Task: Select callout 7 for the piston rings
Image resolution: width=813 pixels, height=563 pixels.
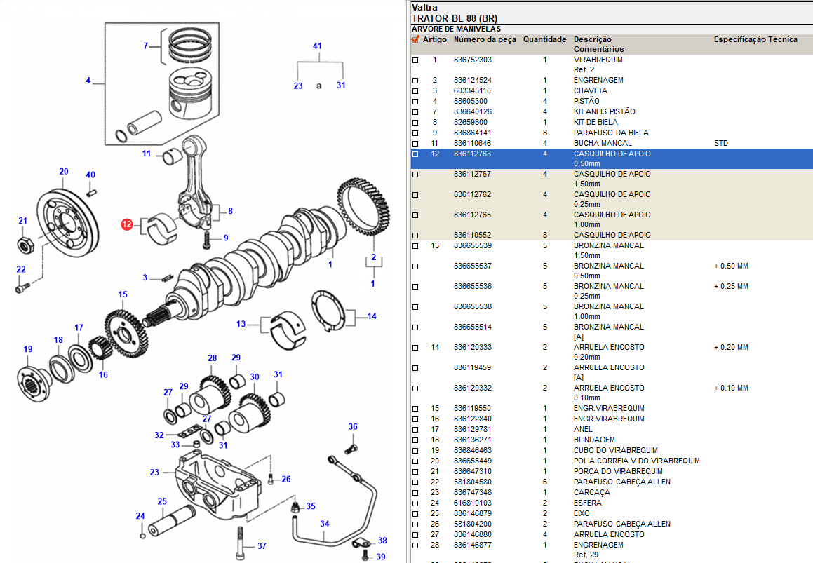Action: click(147, 46)
